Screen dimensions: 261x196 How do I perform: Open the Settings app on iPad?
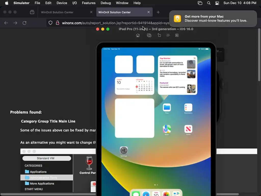point(124,151)
